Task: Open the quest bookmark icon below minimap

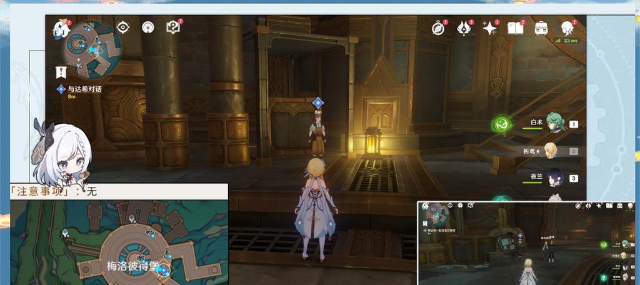Action: click(x=61, y=72)
